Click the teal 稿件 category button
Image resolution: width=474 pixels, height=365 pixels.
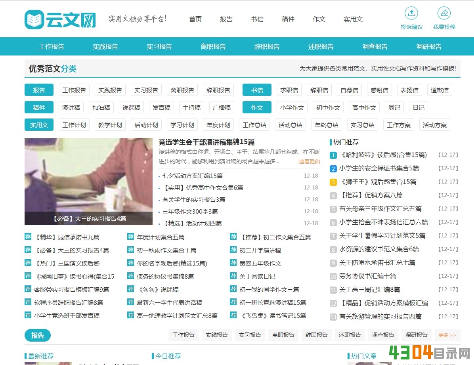[39, 107]
